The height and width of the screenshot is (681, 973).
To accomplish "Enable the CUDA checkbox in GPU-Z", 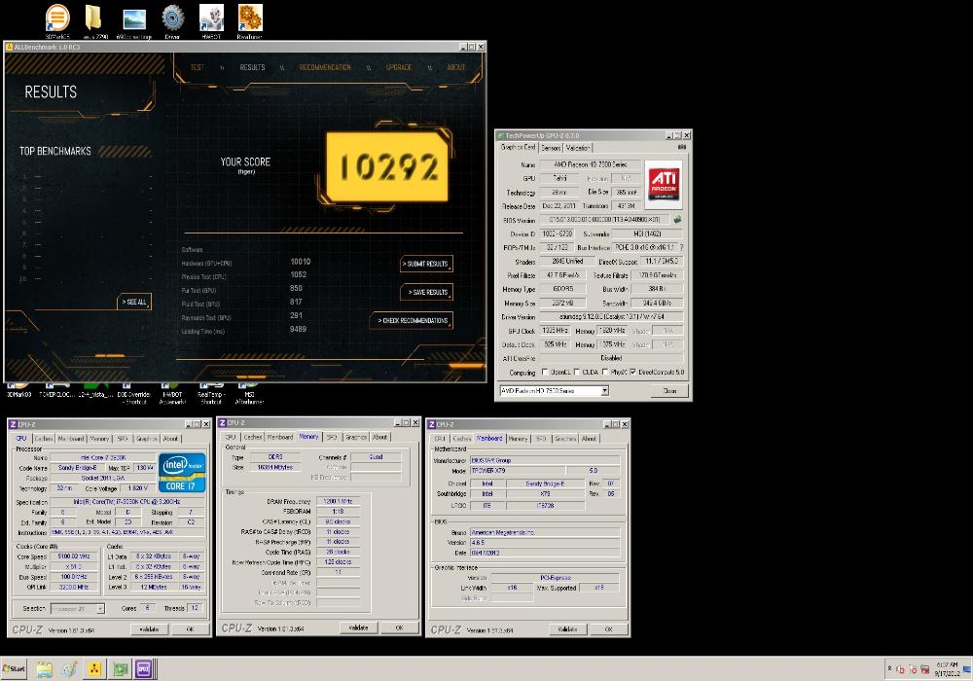I will coord(576,373).
